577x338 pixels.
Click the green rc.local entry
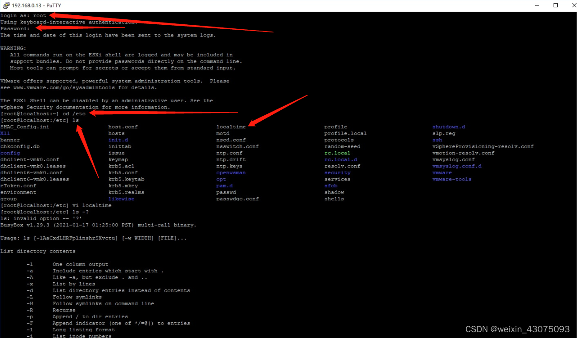coord(337,153)
